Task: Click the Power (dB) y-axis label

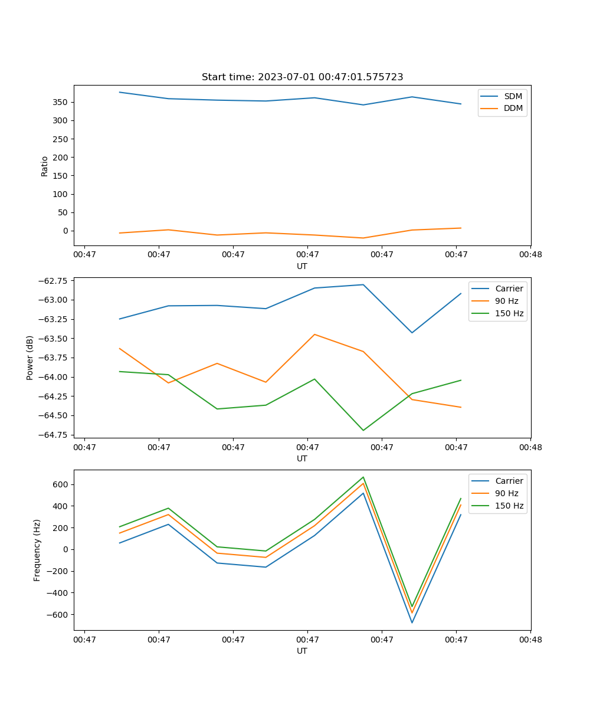Action: 30,358
